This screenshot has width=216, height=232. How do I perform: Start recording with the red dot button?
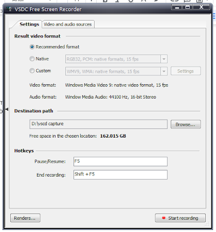click(181, 218)
